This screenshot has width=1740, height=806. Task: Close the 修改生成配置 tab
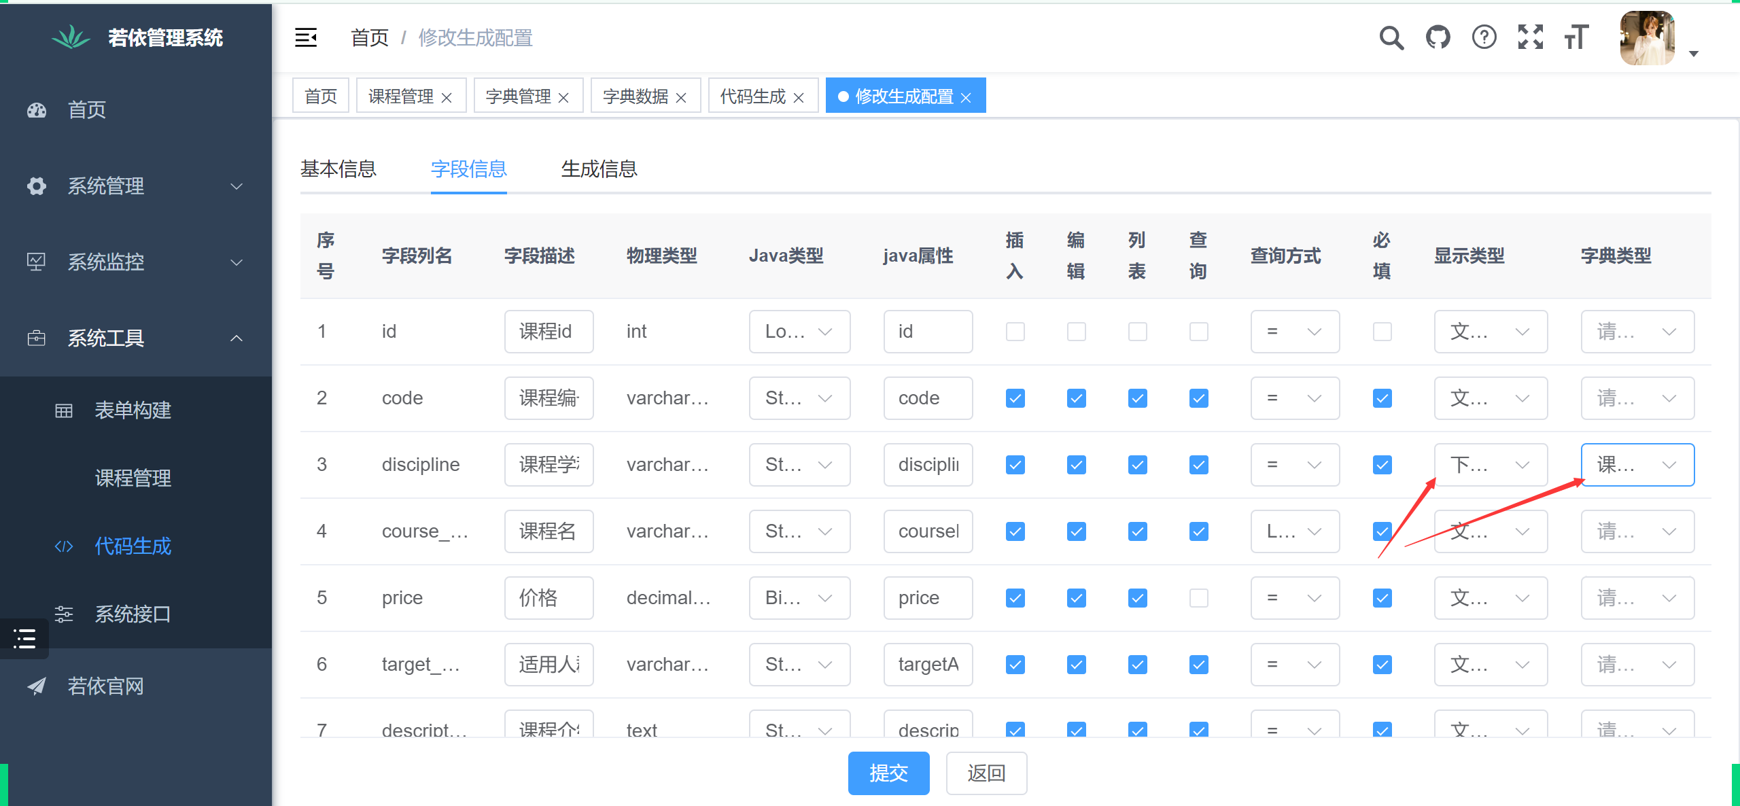point(966,98)
